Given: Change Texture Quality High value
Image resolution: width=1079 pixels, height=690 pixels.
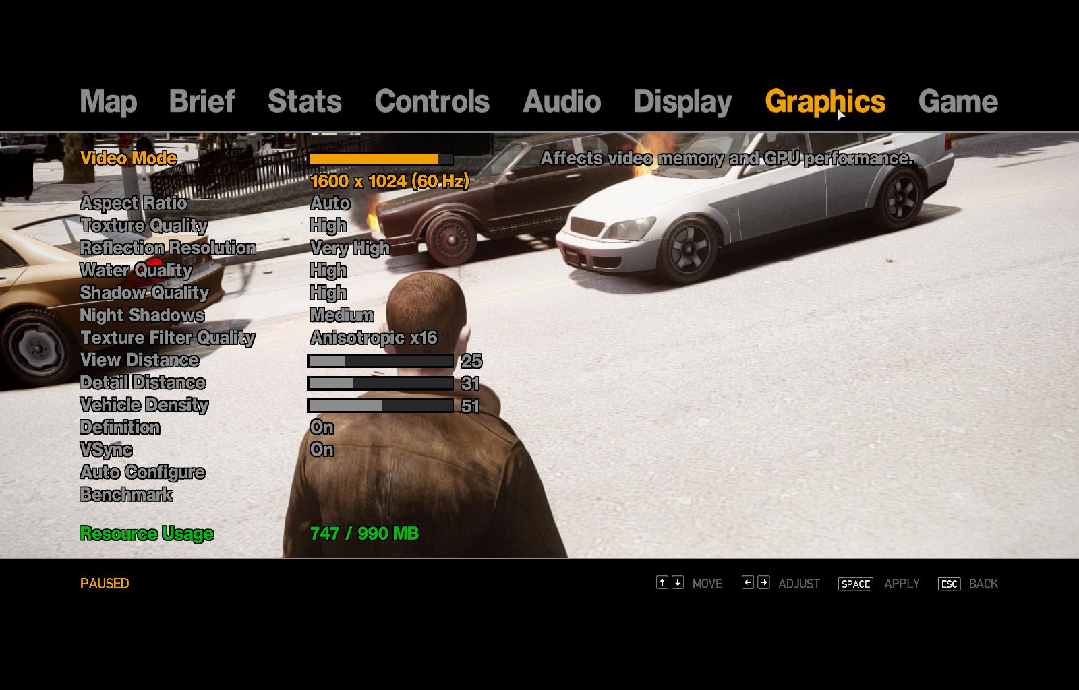Looking at the screenshot, I should 328,226.
